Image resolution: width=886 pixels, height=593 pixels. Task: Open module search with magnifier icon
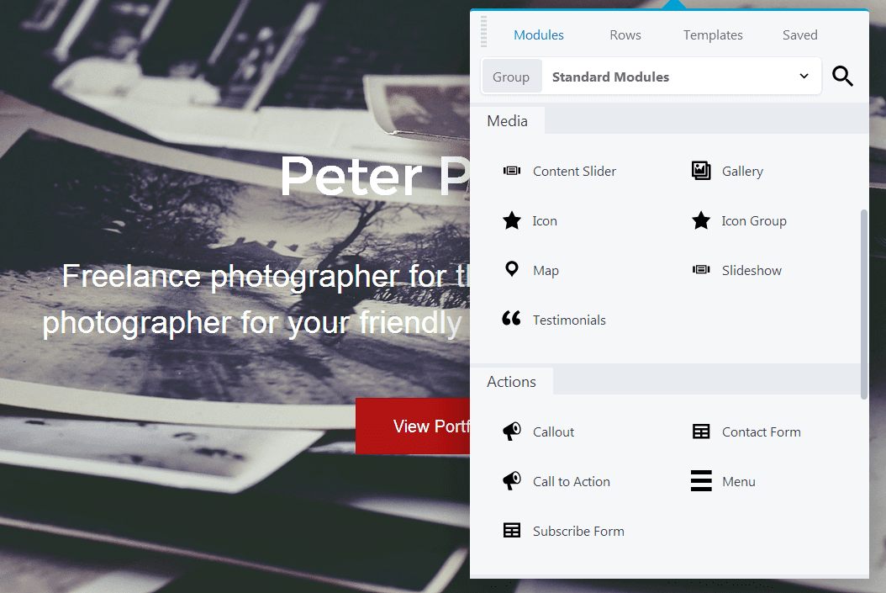tap(842, 76)
